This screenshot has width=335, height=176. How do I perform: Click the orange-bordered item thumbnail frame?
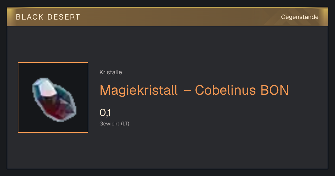[x=53, y=97]
